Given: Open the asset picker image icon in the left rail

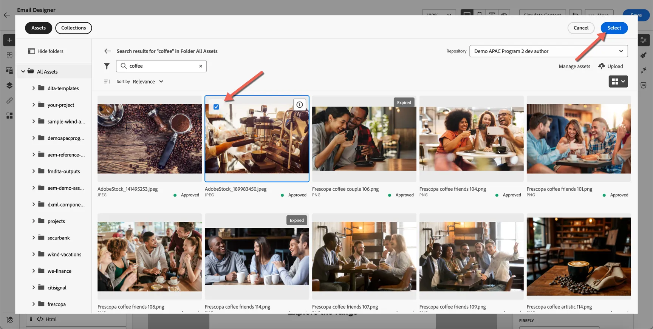Looking at the screenshot, I should point(9,70).
